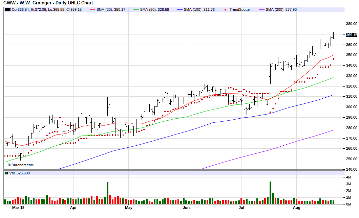This screenshot has height=218, width=359.
Task: Click the tall green volume bar in late April
Action: tap(107, 193)
